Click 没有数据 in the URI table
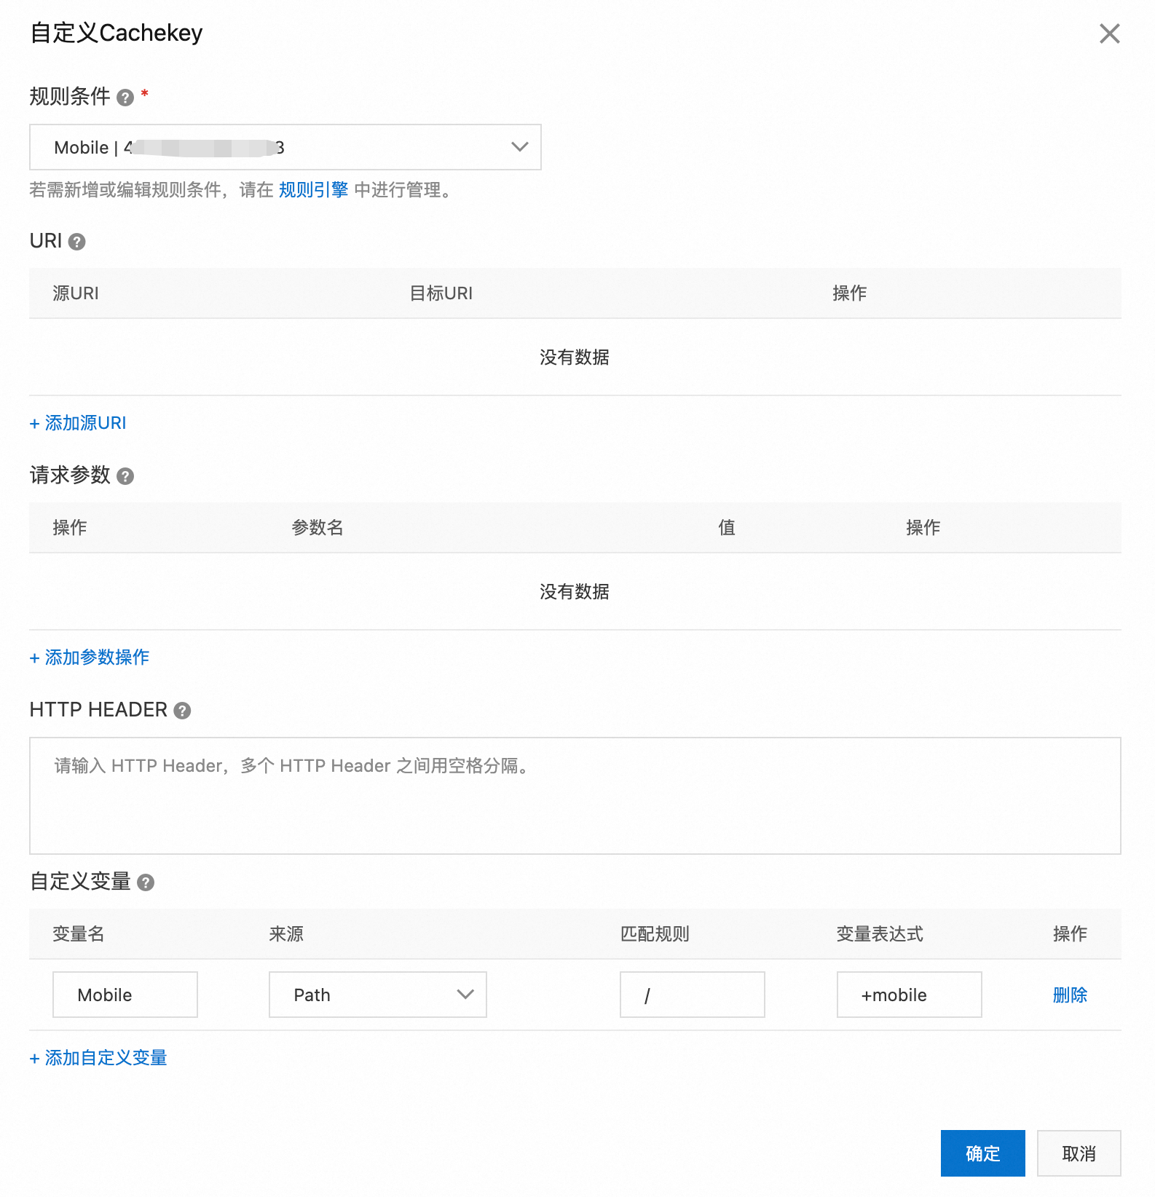1155x1197 pixels. pyautogui.click(x=575, y=357)
